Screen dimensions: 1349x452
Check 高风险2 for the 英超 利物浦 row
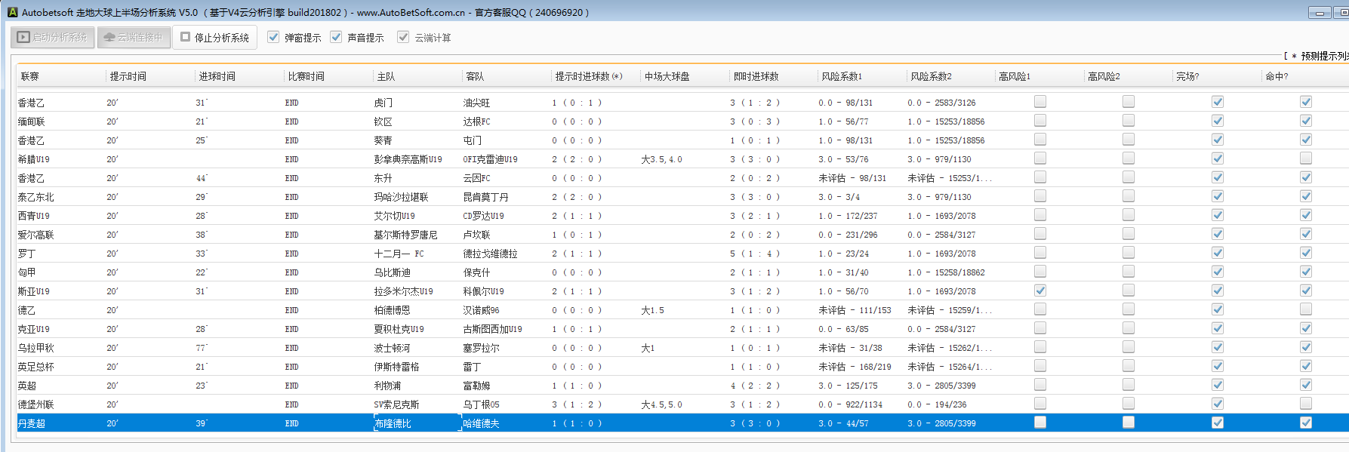coord(1128,385)
